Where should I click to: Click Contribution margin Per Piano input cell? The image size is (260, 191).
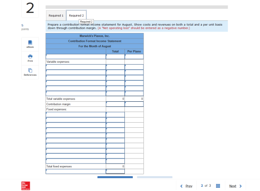(134, 104)
